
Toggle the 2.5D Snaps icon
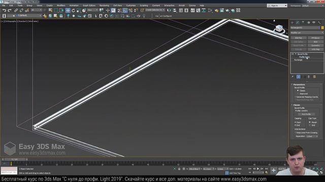click(x=119, y=10)
